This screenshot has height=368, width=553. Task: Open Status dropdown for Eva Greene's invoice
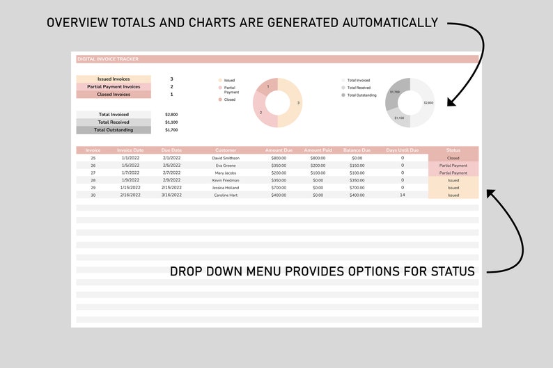click(x=453, y=166)
